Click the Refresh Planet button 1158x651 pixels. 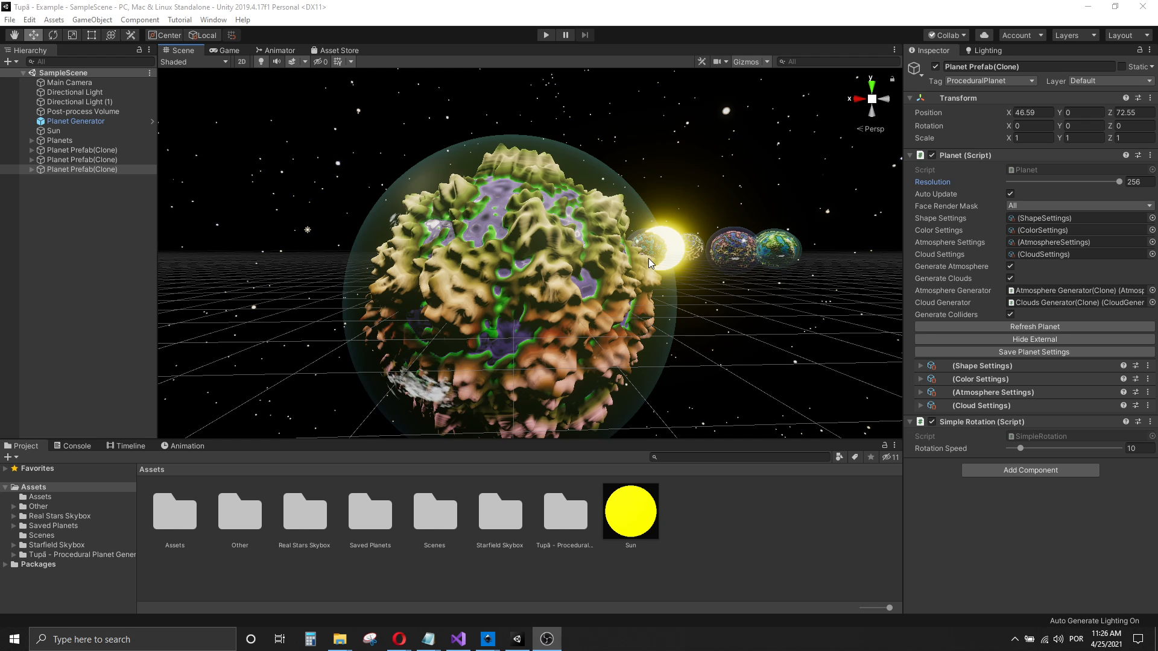pyautogui.click(x=1034, y=326)
